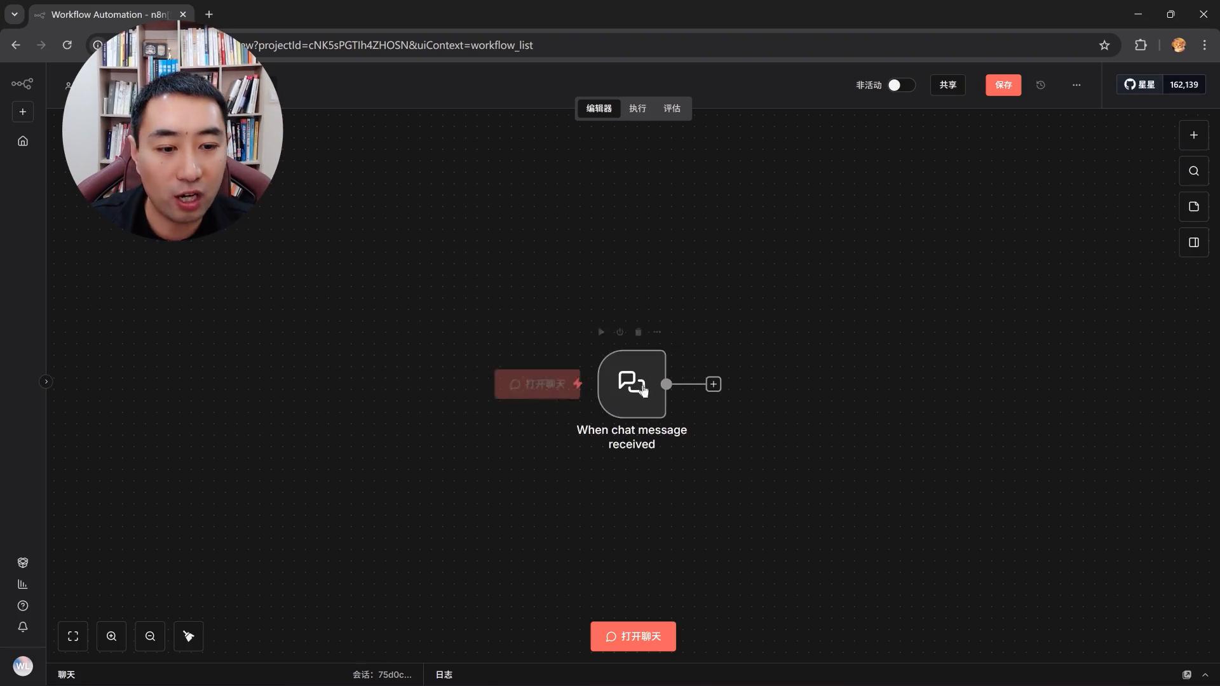
Task: Switch to the 执行 tab
Action: pyautogui.click(x=637, y=109)
